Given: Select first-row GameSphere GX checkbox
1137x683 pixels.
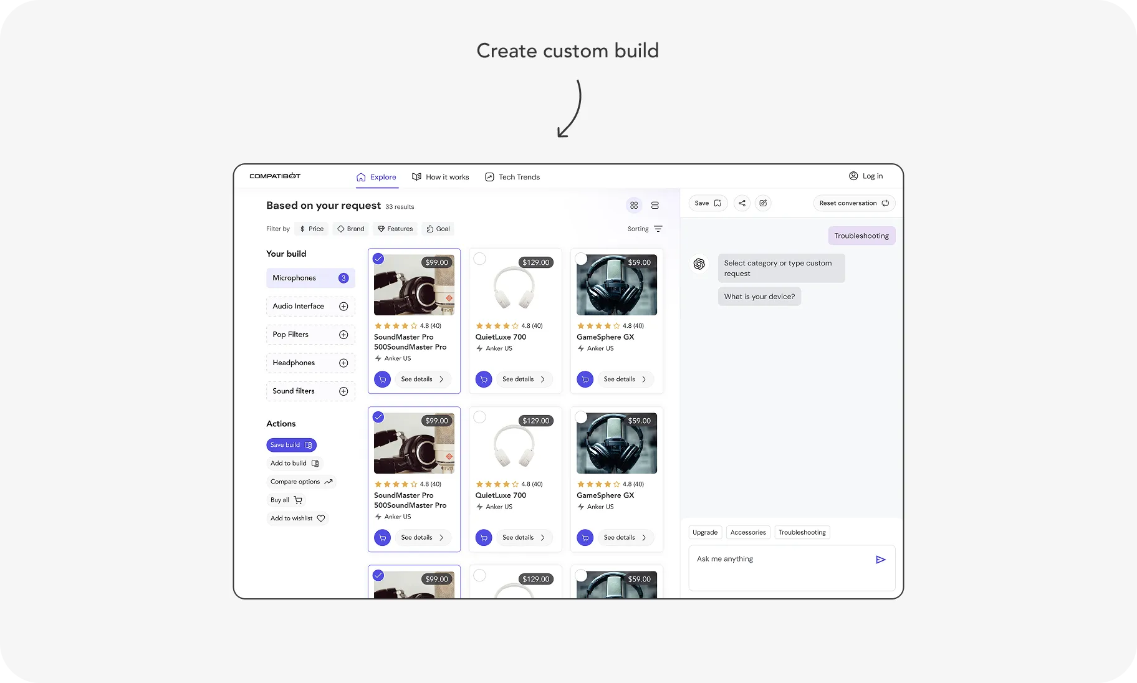Looking at the screenshot, I should click(581, 259).
